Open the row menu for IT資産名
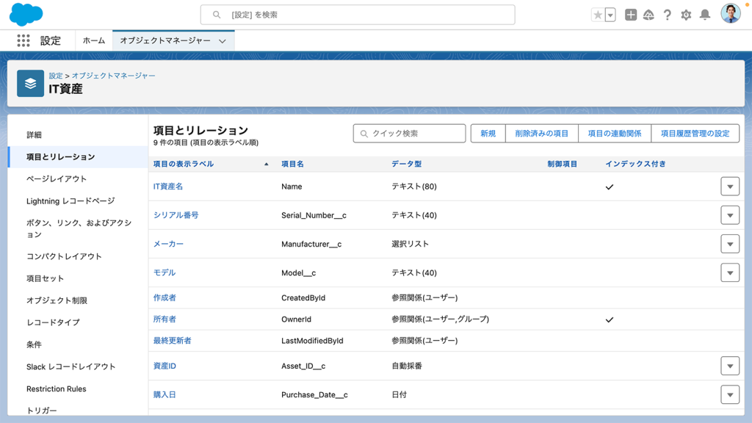This screenshot has width=752, height=423. (729, 187)
